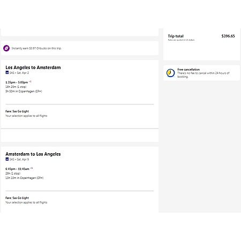Click Fare: Sas Go Light on outbound flight

(17, 111)
